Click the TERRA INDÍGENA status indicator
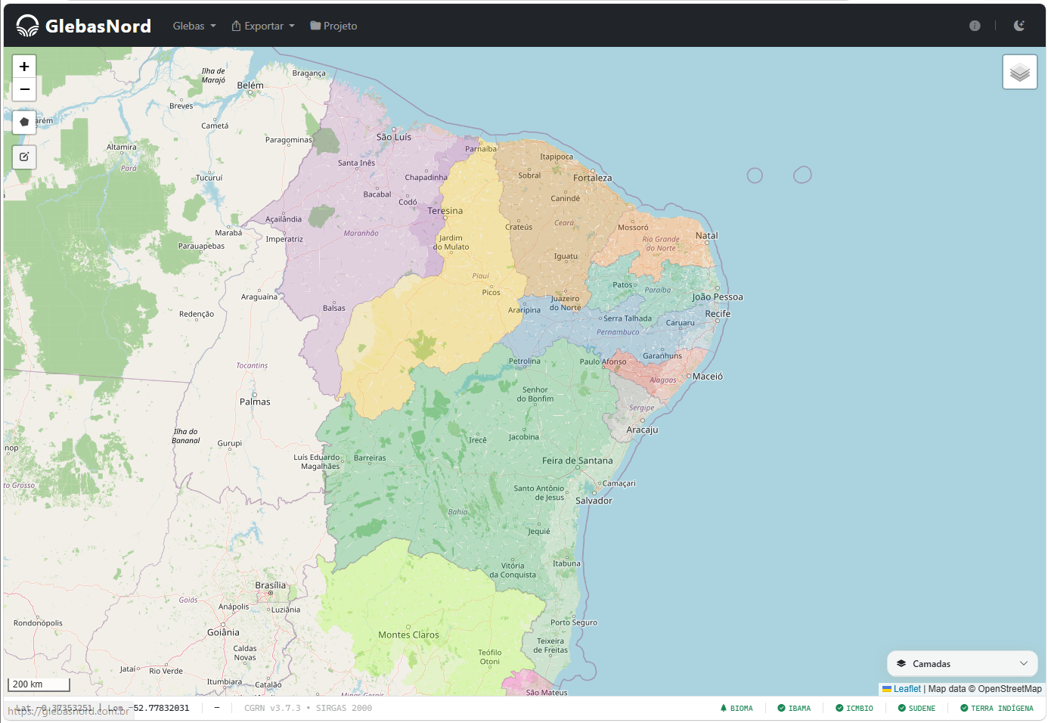The height and width of the screenshot is (723, 1048). tap(997, 709)
